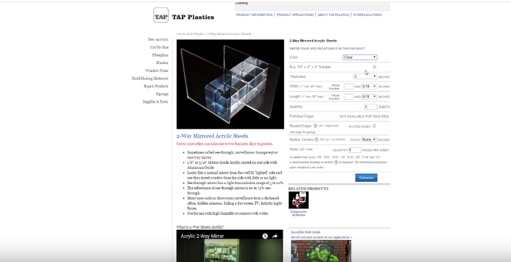Viewport: 511px width, 262px height.
Task: Open Store Locations menu
Action: point(367,15)
